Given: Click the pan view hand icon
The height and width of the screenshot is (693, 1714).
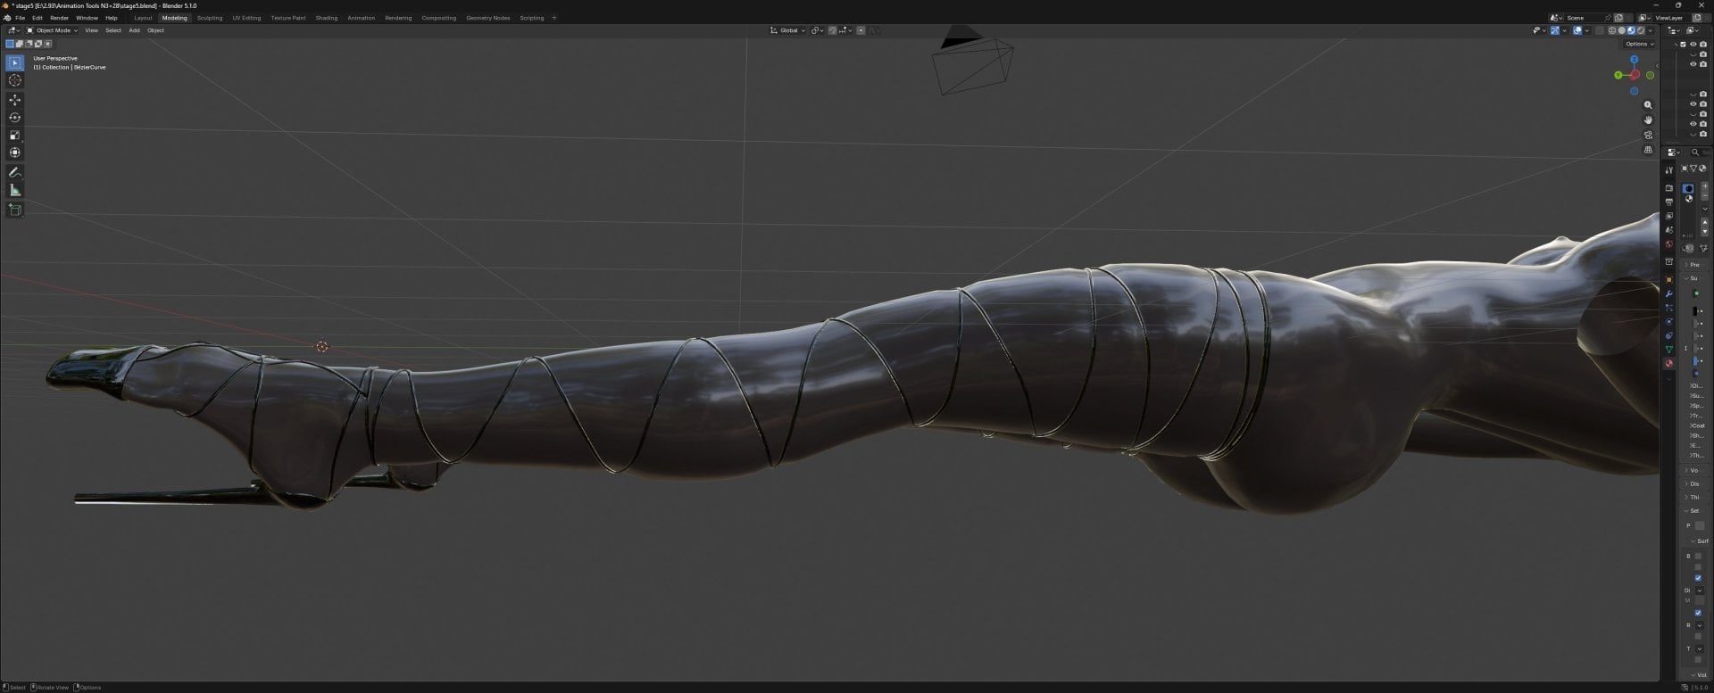Looking at the screenshot, I should tap(1648, 120).
